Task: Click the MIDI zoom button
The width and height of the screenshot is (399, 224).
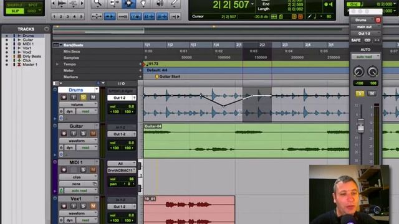Action: tap(74, 3)
